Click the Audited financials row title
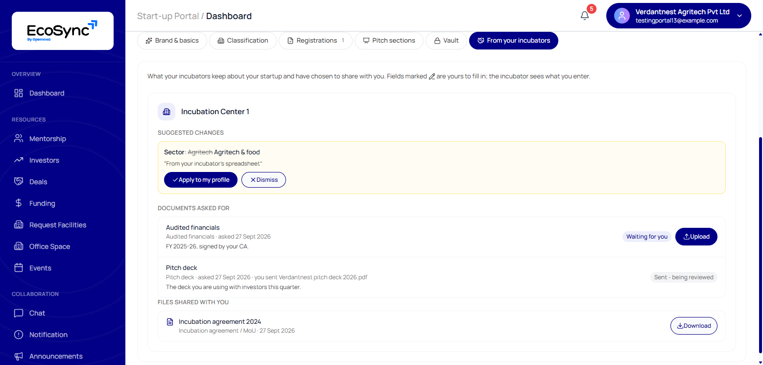 click(x=193, y=228)
